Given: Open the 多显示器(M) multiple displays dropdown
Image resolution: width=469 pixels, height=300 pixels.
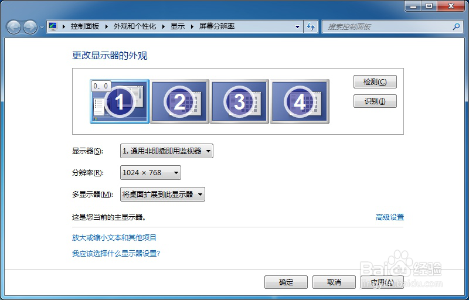Looking at the screenshot, I should (162, 195).
